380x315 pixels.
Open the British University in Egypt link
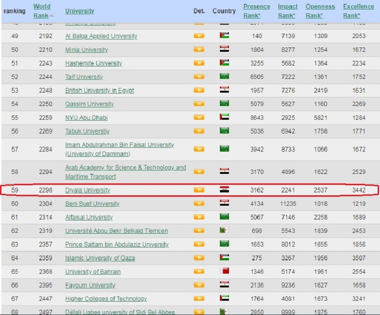coord(99,90)
